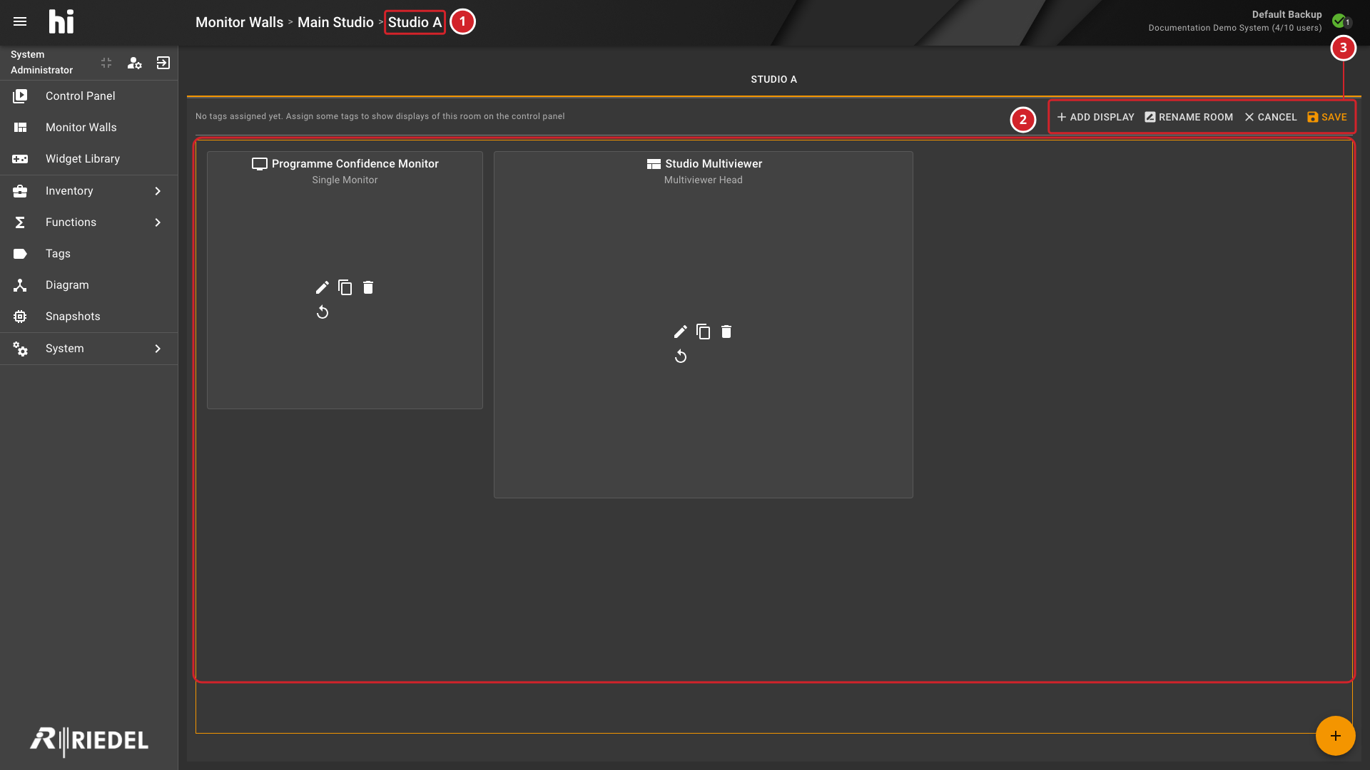Open Monitor Walls in sidebar
Screen dimensions: 1370x770
pos(88,127)
